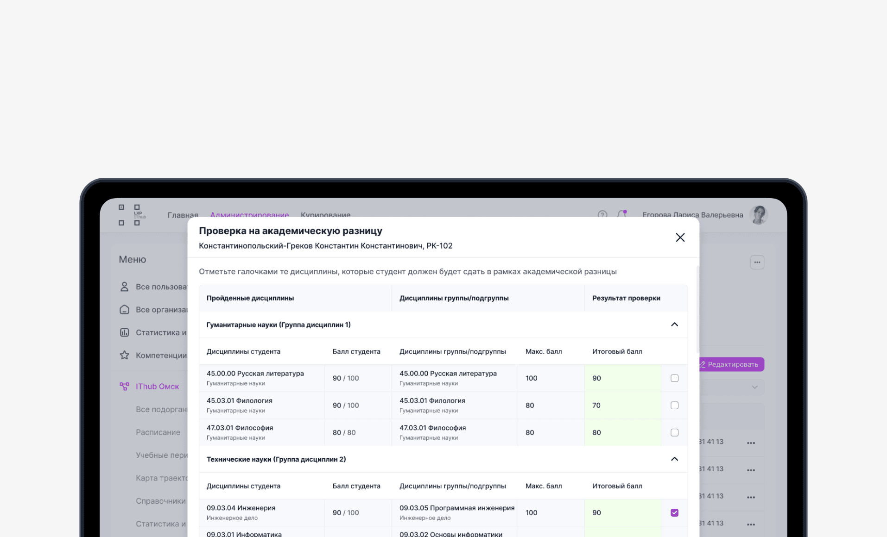This screenshot has height=537, width=887.
Task: Uncheck the Программная инженерия row checkbox
Action: pos(674,512)
